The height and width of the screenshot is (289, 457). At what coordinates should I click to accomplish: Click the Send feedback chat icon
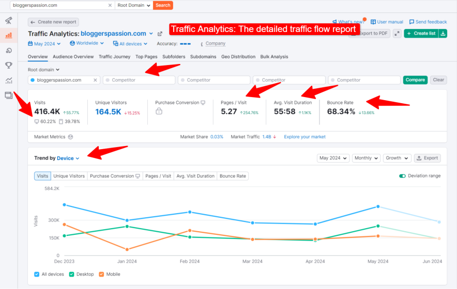[x=412, y=22]
